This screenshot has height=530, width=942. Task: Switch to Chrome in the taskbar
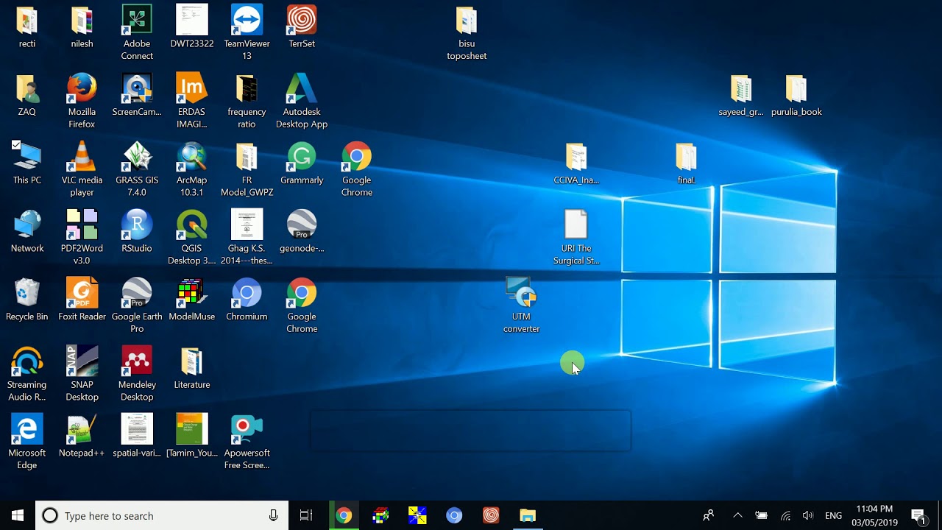[344, 515]
